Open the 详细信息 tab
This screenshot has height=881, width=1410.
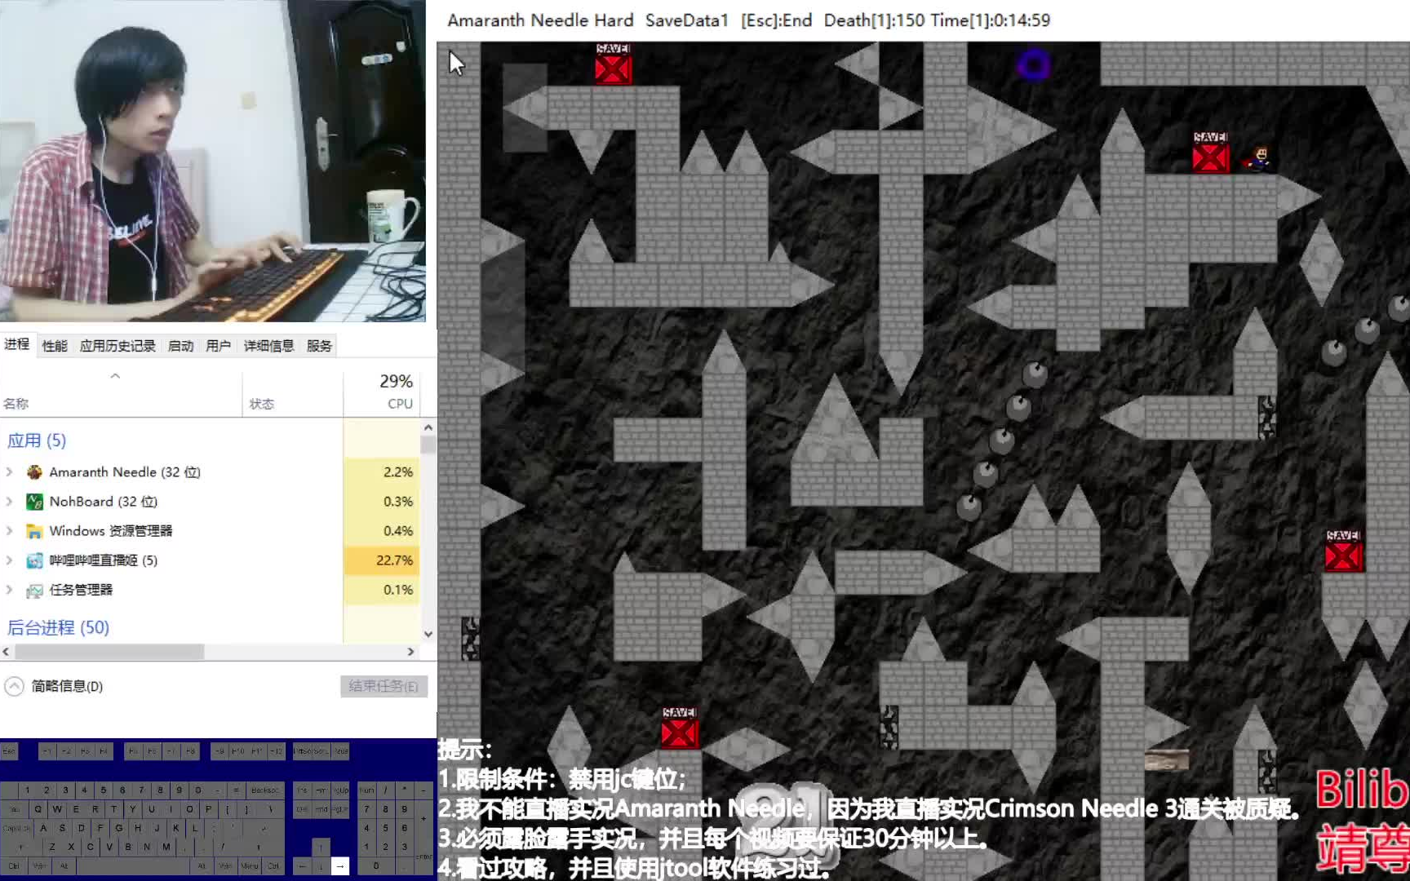pyautogui.click(x=268, y=346)
